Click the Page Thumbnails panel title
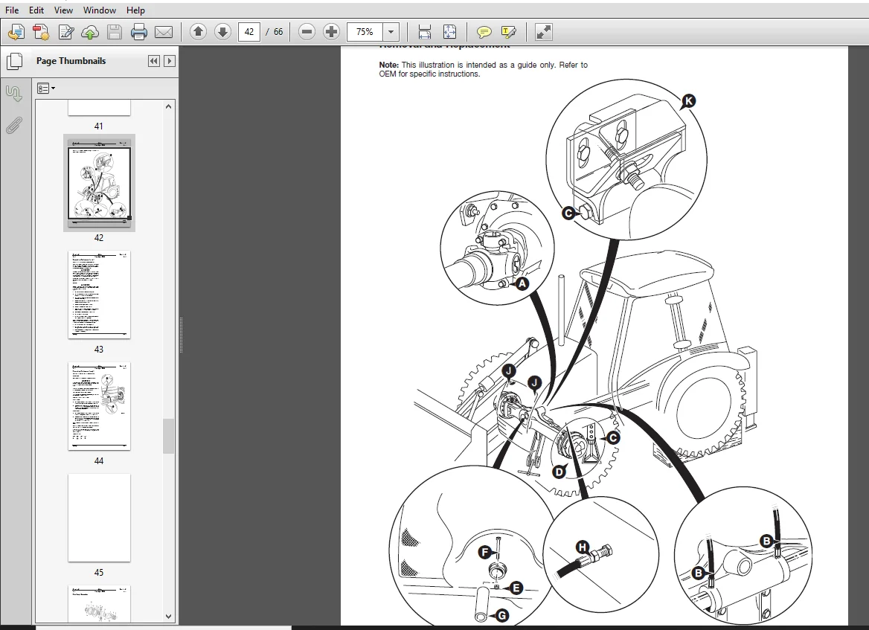This screenshot has height=630, width=869. pyautogui.click(x=71, y=61)
